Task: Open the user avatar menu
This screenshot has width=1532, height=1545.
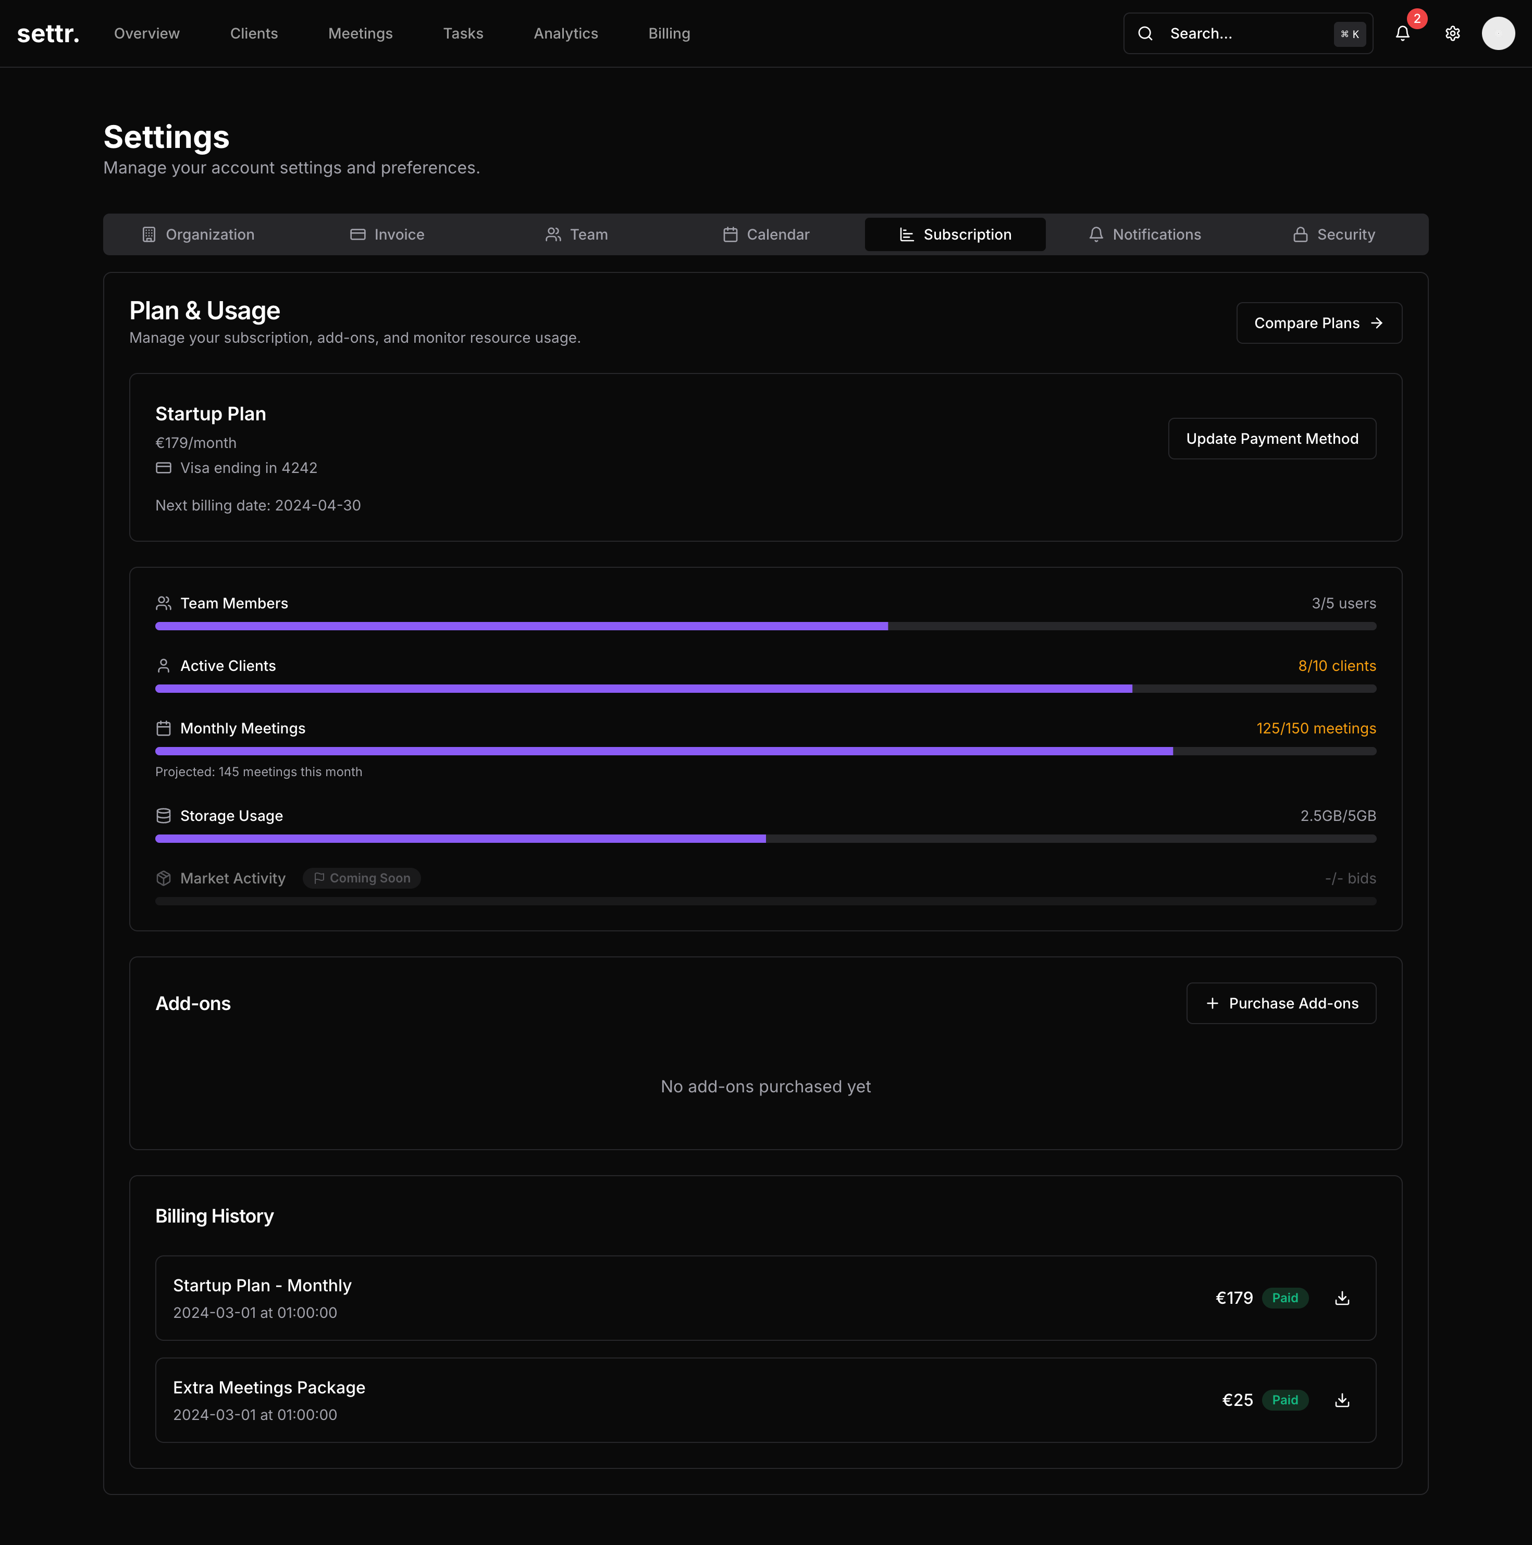Action: tap(1498, 33)
